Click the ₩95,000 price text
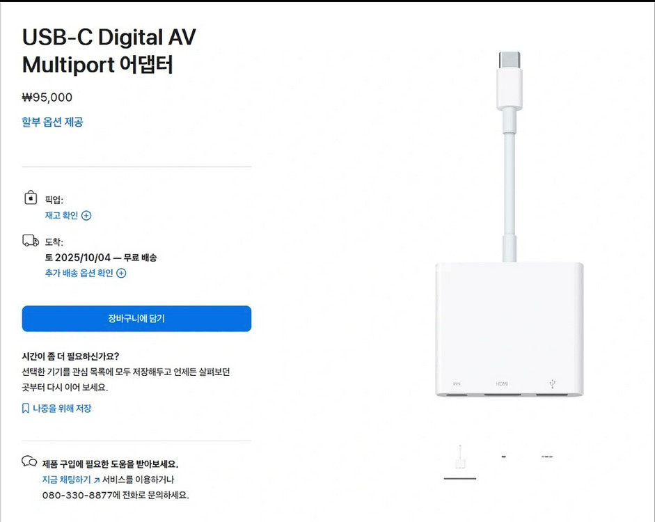The height and width of the screenshot is (522, 655). pyautogui.click(x=47, y=97)
